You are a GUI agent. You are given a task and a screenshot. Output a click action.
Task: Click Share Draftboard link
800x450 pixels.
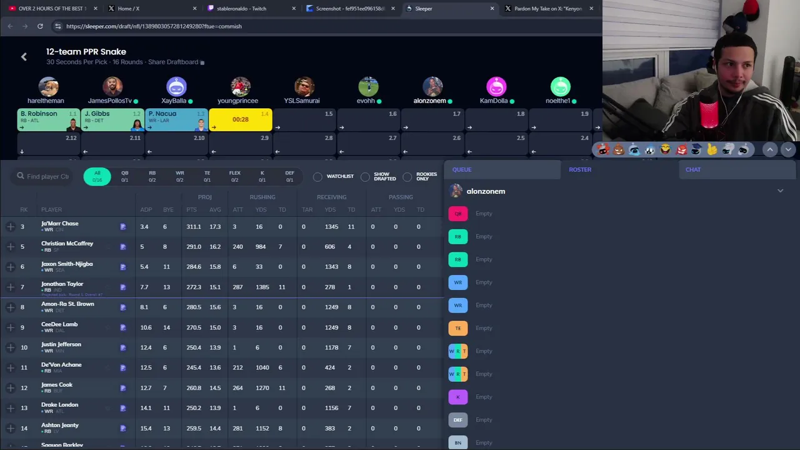pos(172,62)
